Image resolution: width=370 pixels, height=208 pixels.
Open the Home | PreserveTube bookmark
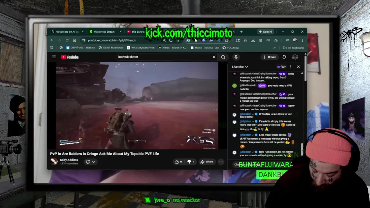(x=205, y=48)
